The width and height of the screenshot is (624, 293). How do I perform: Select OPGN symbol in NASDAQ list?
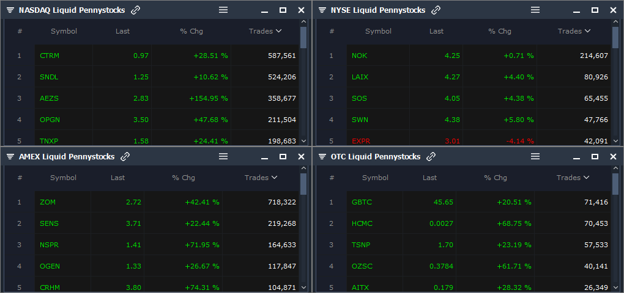tap(50, 120)
